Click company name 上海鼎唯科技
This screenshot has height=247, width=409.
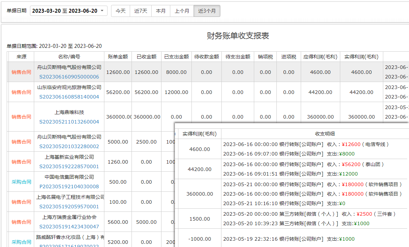(69, 113)
